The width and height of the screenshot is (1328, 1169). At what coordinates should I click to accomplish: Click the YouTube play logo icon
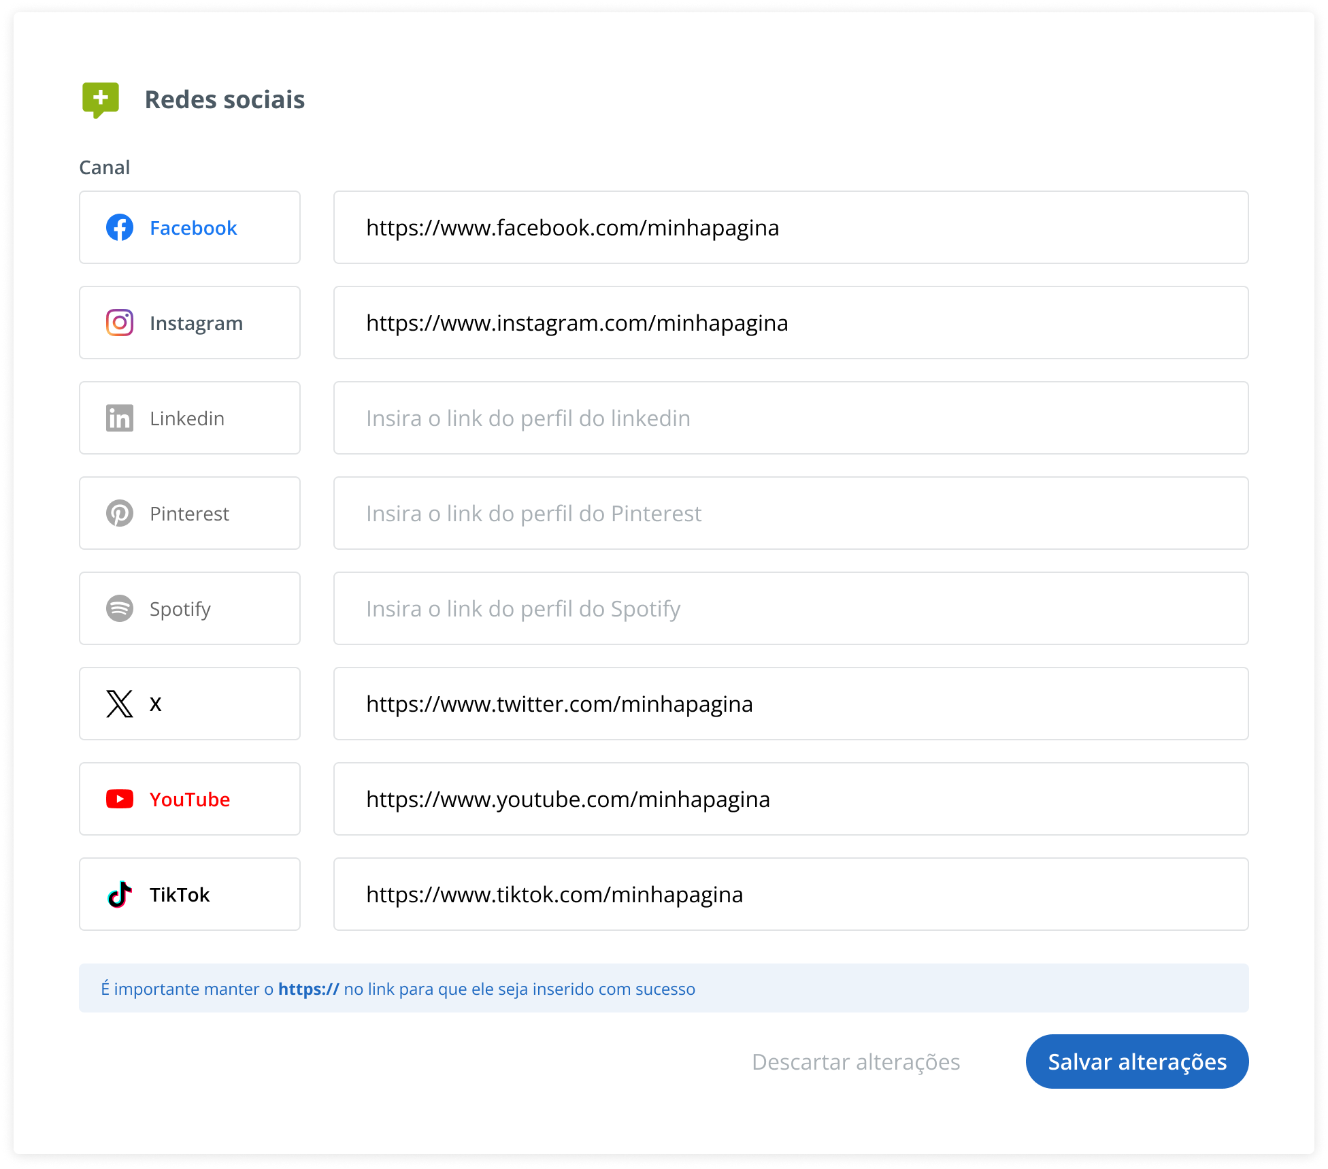pyautogui.click(x=120, y=799)
